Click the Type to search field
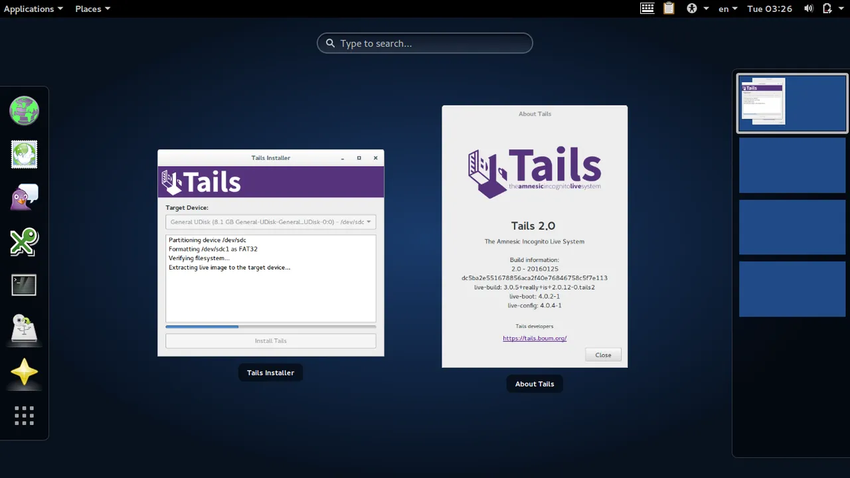The height and width of the screenshot is (478, 850). point(425,43)
